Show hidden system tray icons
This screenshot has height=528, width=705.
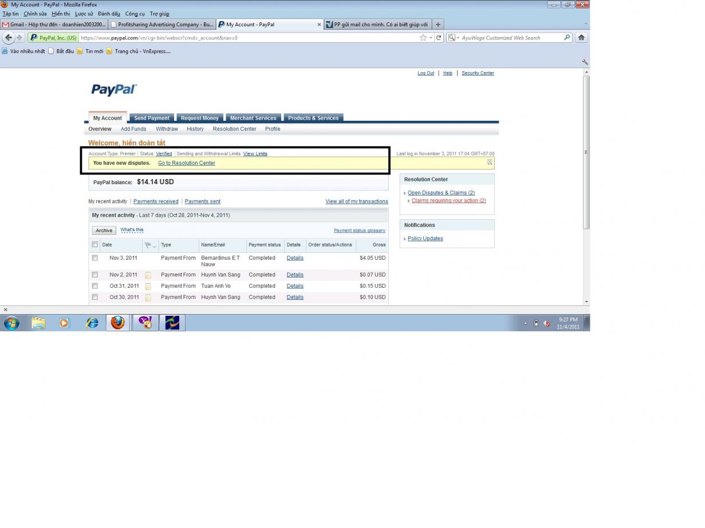tap(526, 324)
